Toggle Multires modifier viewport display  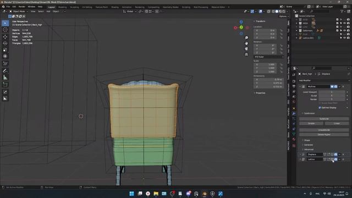[332, 87]
